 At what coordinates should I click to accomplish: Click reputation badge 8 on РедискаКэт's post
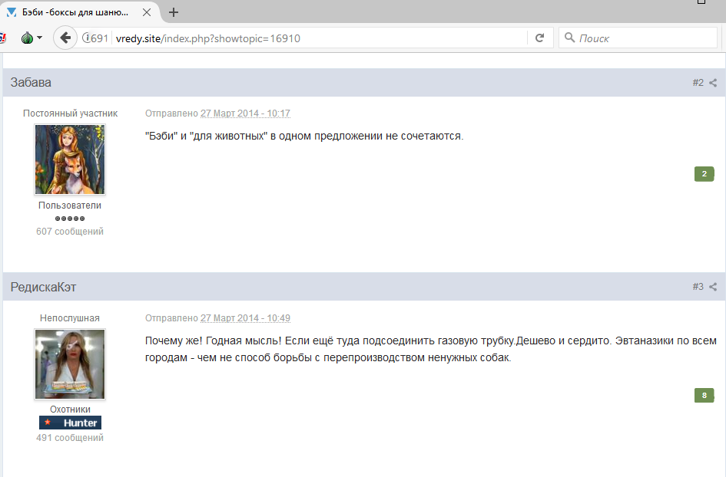pyautogui.click(x=704, y=395)
